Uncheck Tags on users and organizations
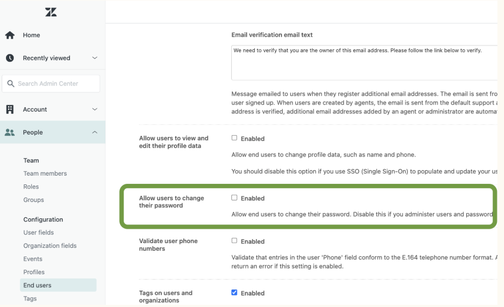The height and width of the screenshot is (307, 504). [235, 293]
